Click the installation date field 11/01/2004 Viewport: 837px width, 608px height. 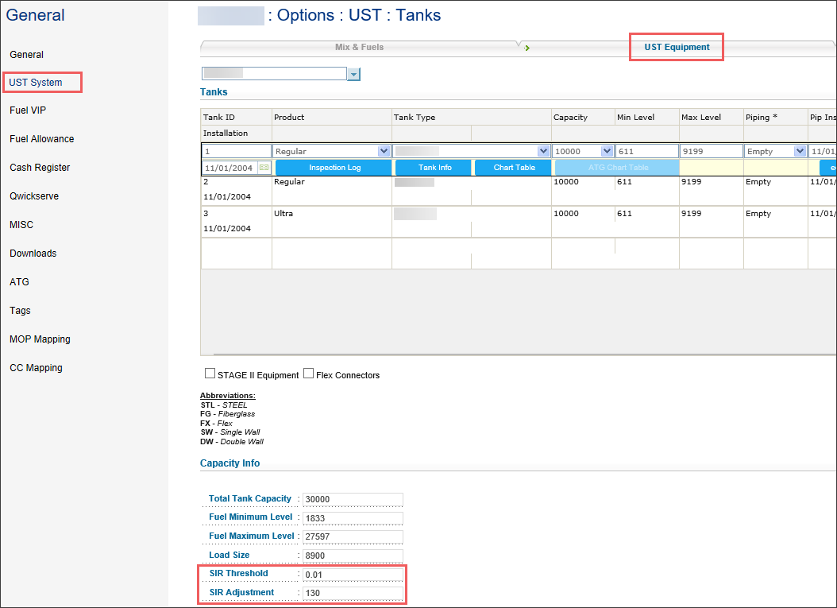tap(230, 168)
